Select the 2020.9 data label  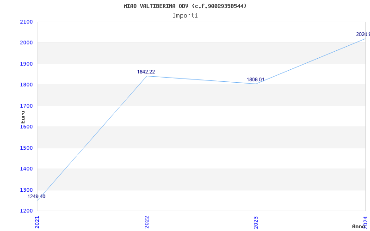[x=363, y=34]
